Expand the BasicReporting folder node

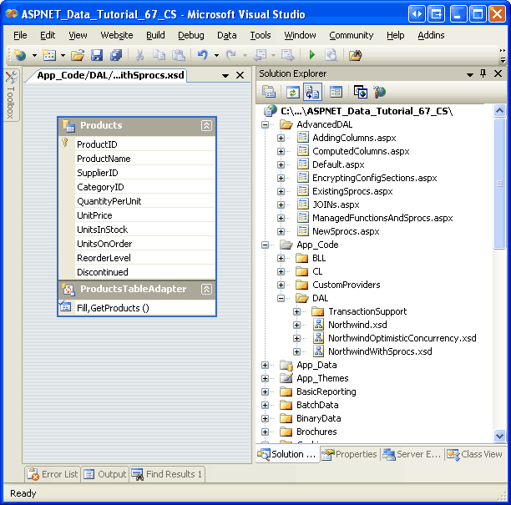266,391
